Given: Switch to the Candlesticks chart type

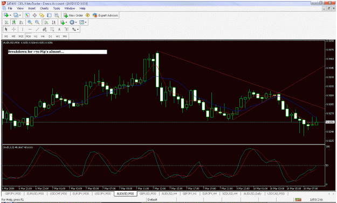Looking at the screenshot, I should pos(14,22).
